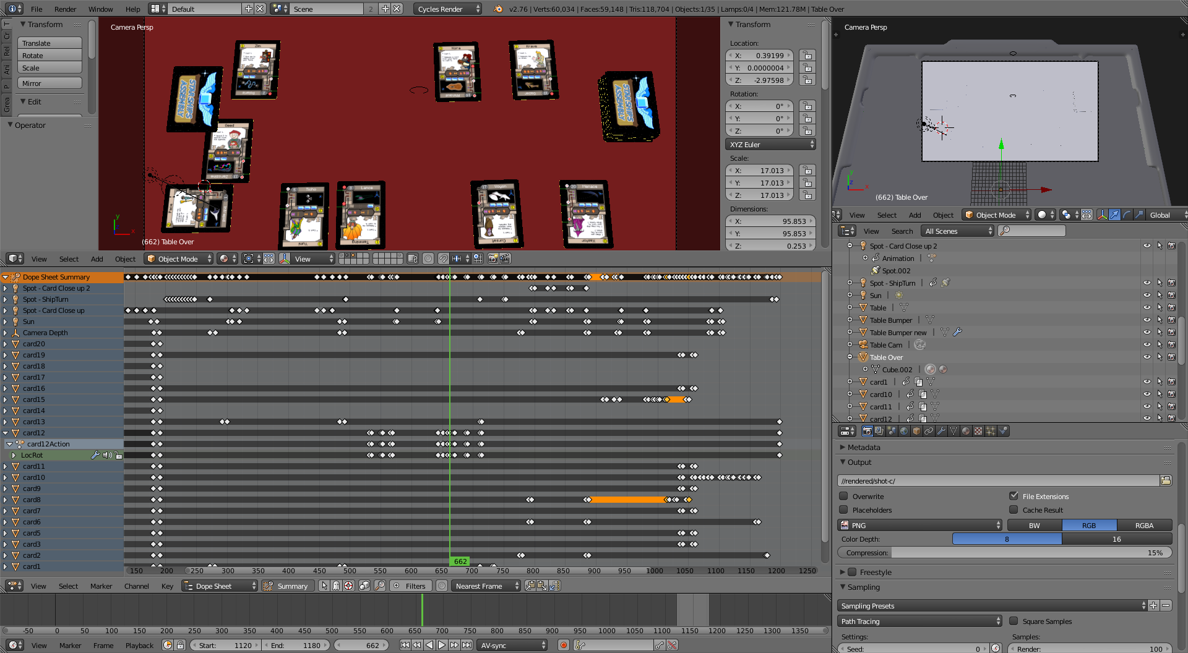Enable the Square Samples checkbox
The height and width of the screenshot is (653, 1188).
(1014, 621)
